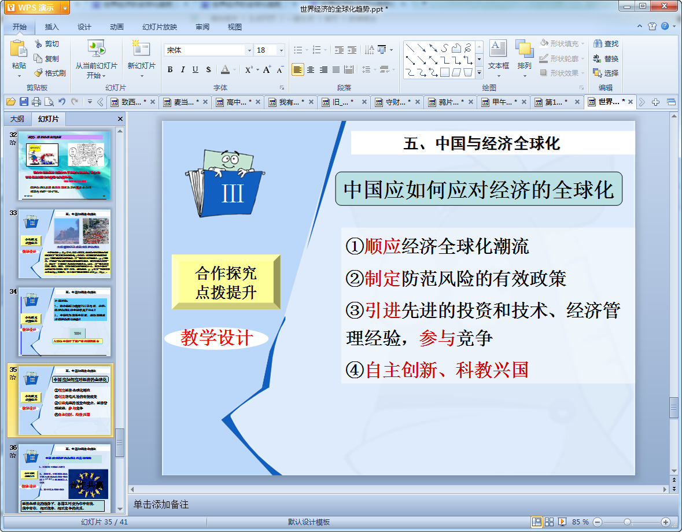Click Select (选择) in editing group
This screenshot has width=682, height=532.
pos(606,73)
